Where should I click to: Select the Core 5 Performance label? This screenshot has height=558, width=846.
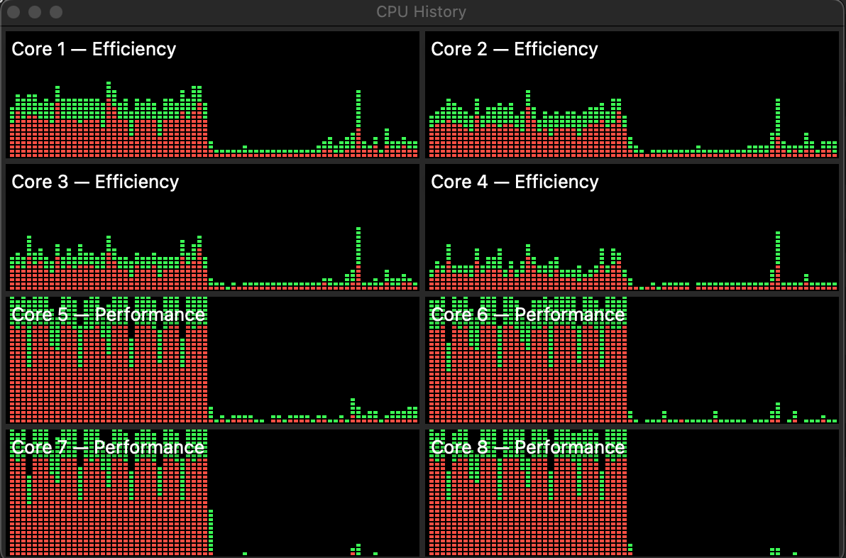pos(106,314)
